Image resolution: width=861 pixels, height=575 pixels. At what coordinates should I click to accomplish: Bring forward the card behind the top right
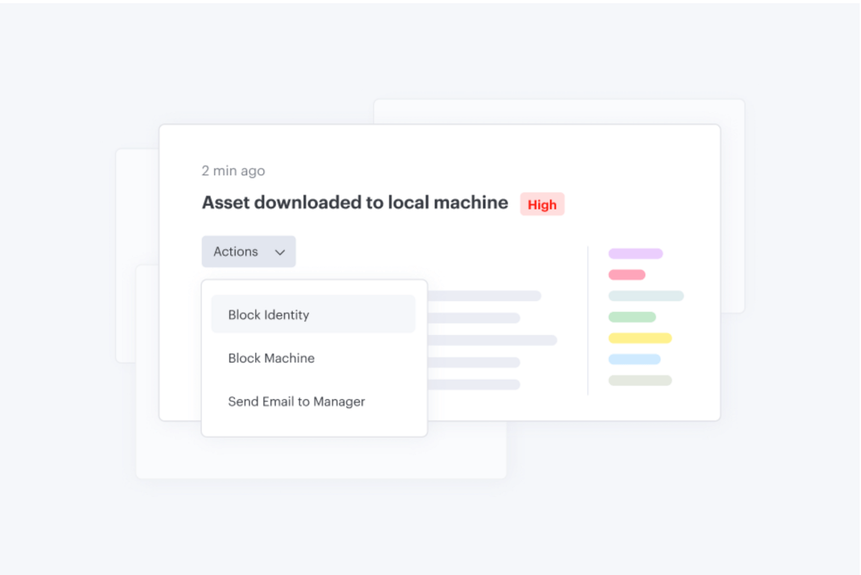pyautogui.click(x=732, y=210)
